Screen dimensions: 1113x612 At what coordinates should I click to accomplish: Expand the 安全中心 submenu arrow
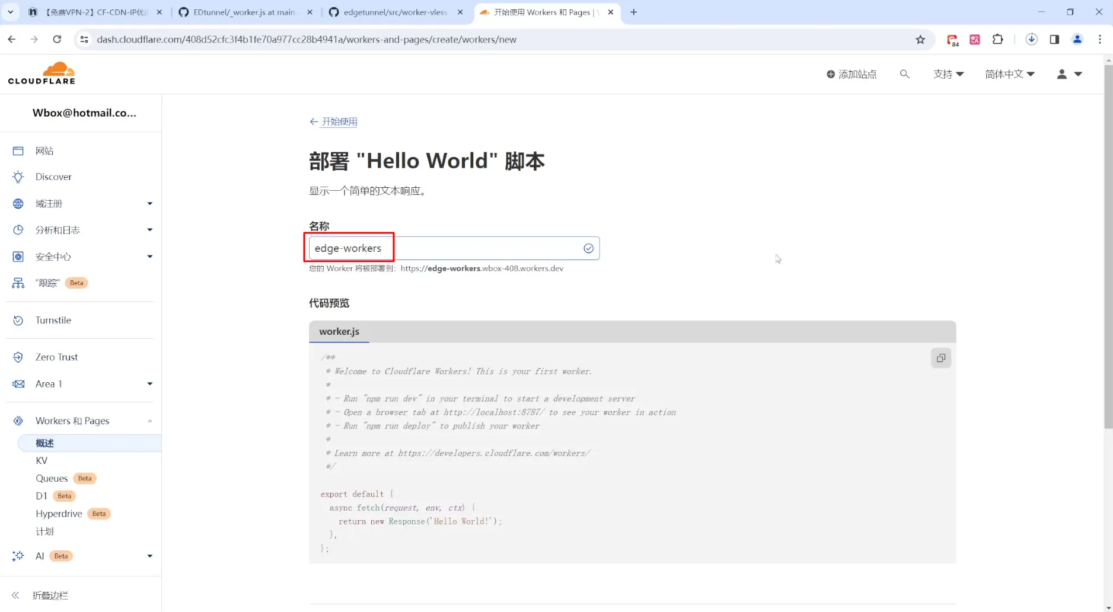[150, 257]
